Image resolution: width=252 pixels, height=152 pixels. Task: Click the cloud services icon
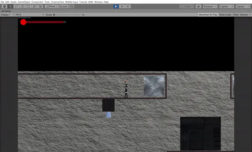[x=198, y=6]
